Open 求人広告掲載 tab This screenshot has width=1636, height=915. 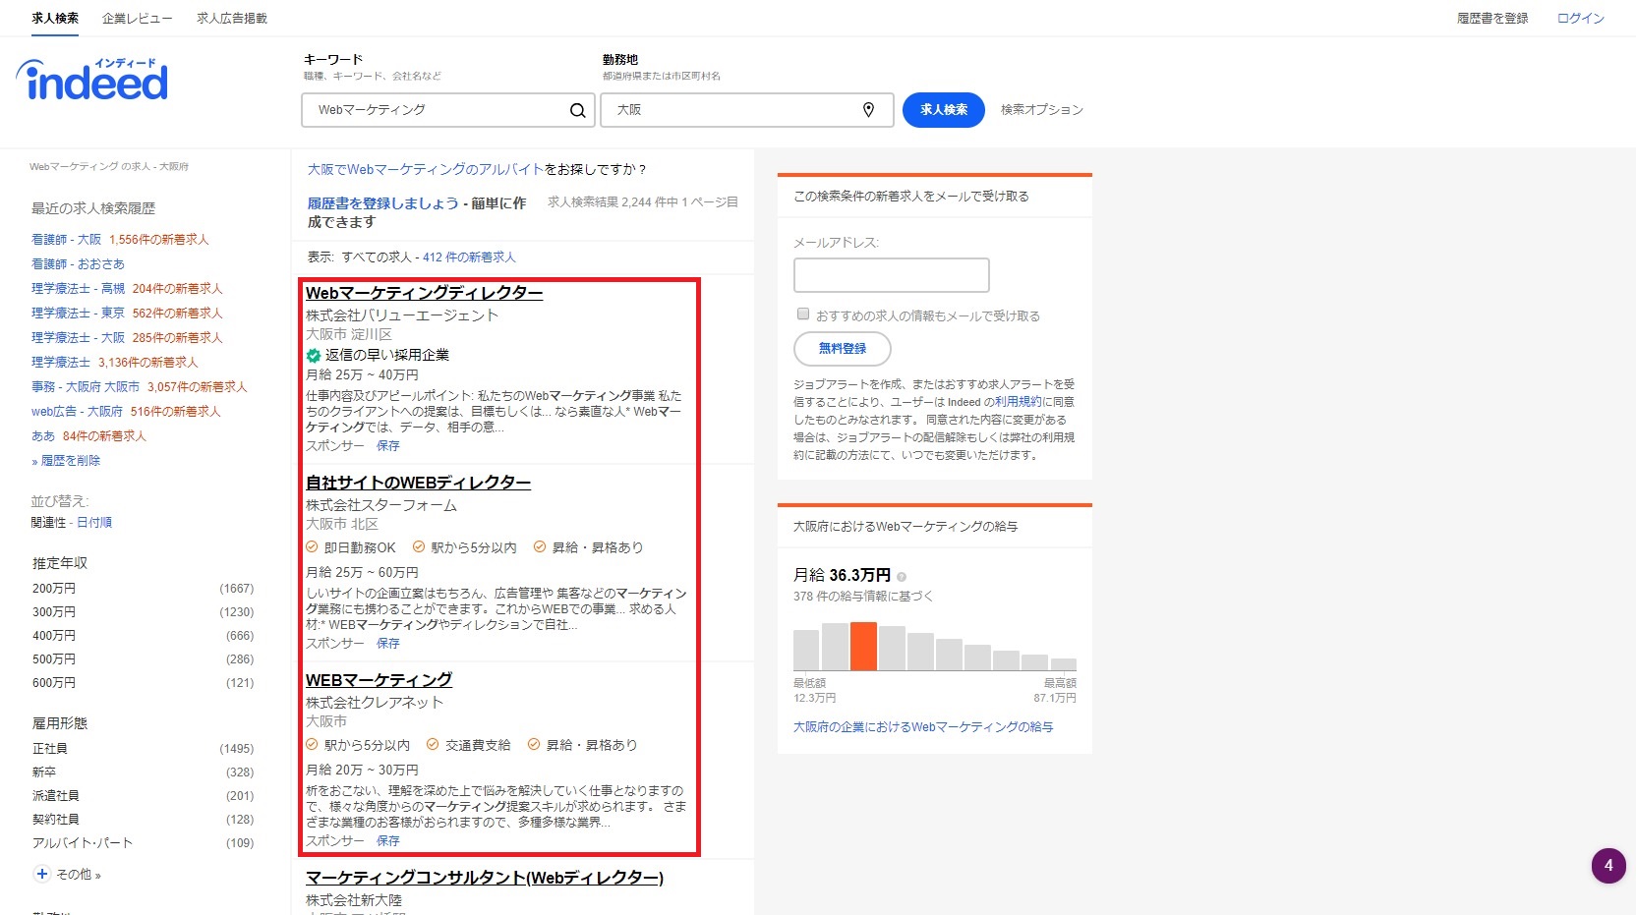[232, 18]
